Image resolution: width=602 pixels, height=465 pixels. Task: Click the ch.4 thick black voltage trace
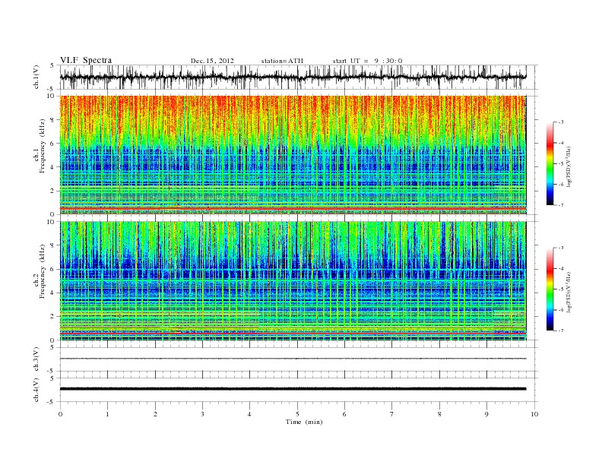tap(293, 389)
